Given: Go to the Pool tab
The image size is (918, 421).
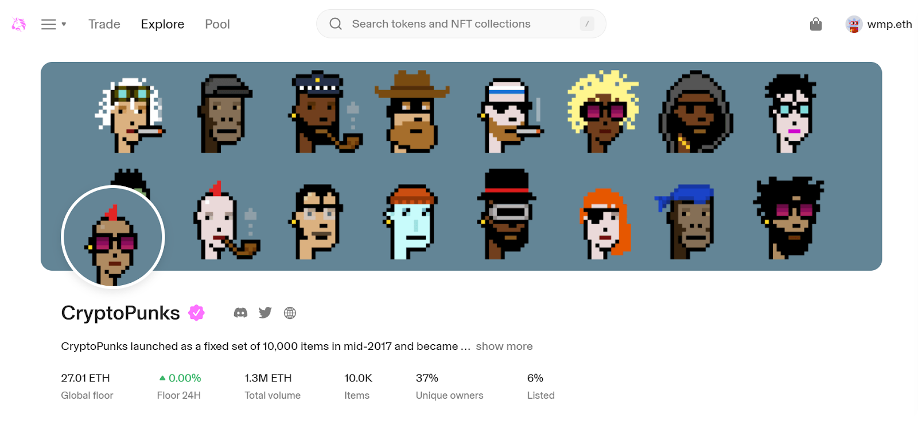Looking at the screenshot, I should coord(217,24).
